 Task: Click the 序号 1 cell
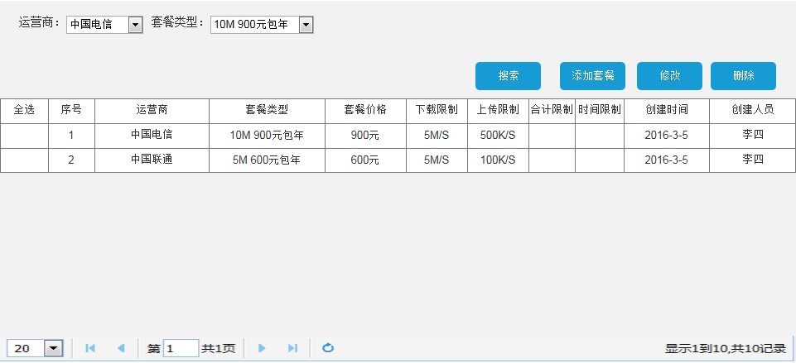pos(71,136)
